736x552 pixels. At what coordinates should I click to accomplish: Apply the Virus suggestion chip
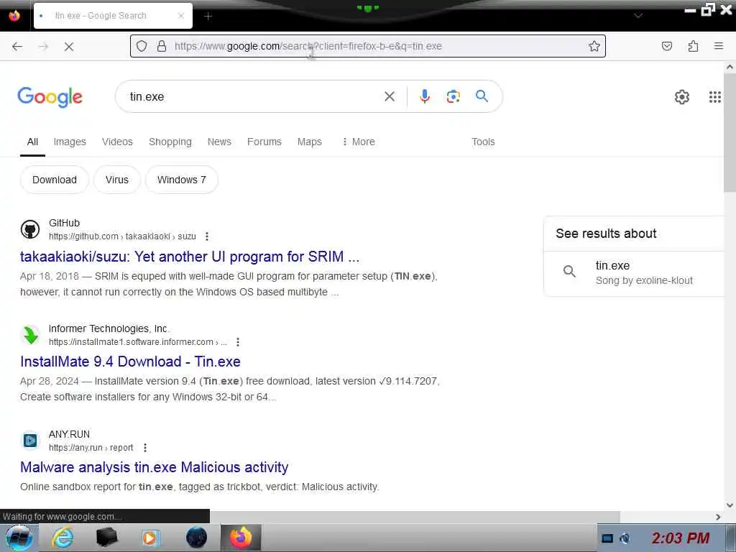pos(117,180)
